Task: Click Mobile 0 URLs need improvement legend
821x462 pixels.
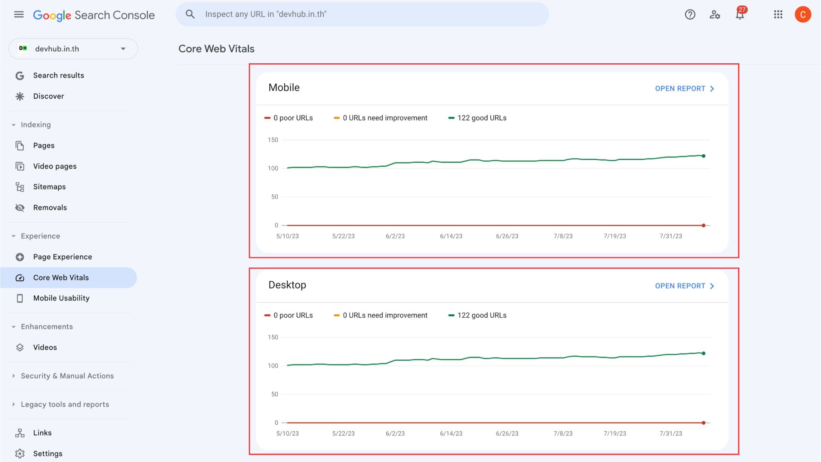Action: (380, 118)
